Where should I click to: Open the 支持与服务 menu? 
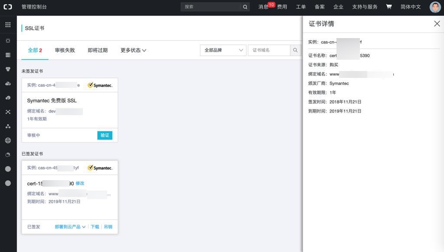pos(365,7)
